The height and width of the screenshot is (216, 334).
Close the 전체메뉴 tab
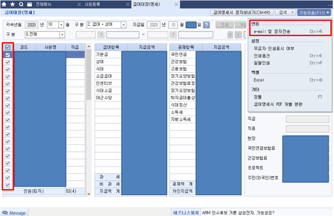[79, 4]
